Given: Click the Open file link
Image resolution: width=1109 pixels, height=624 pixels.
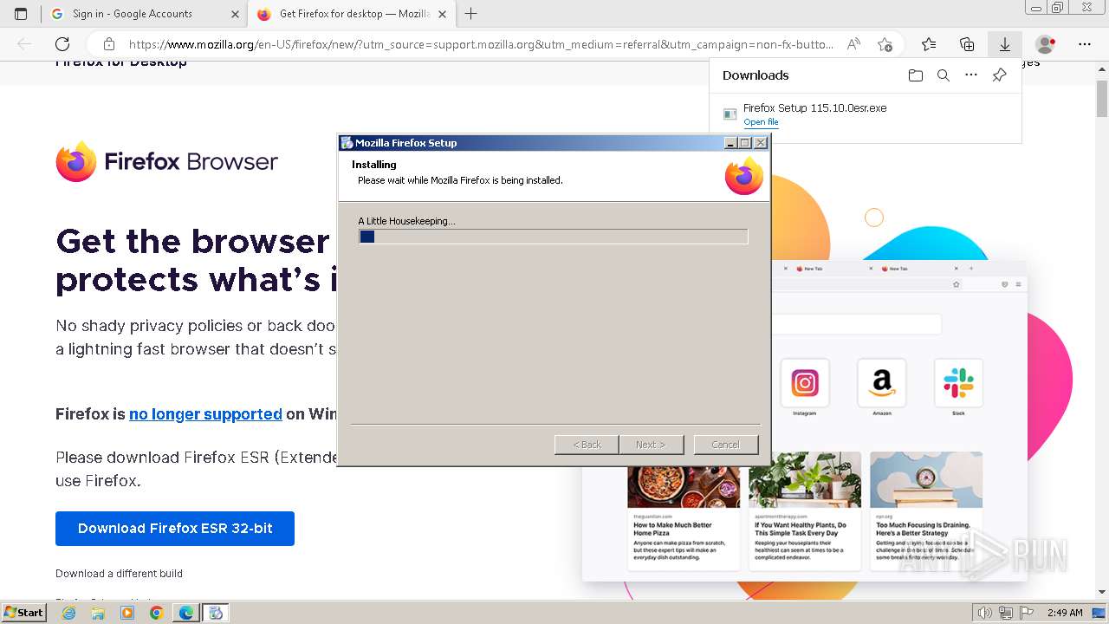Looking at the screenshot, I should (761, 122).
